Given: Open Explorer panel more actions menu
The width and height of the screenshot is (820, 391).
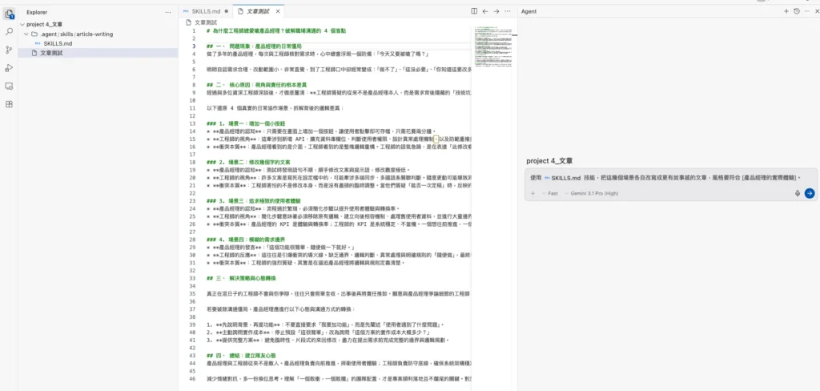Looking at the screenshot, I should pos(168,12).
